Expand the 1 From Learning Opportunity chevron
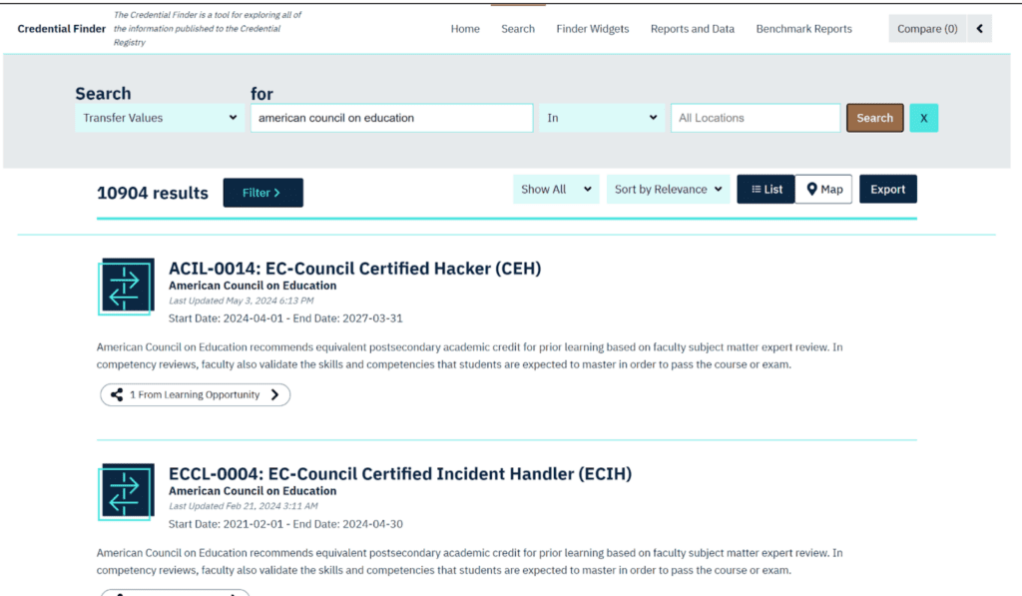This screenshot has height=596, width=1022. tap(274, 394)
